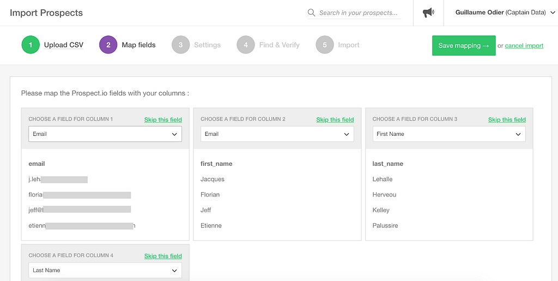This screenshot has width=558, height=281.
Task: Click the Herveou last name value
Action: click(x=384, y=194)
